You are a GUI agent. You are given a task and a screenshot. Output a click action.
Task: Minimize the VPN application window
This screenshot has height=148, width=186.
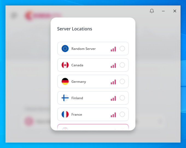163,11
